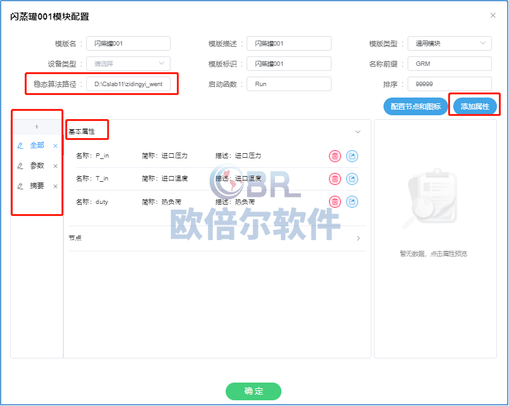Delete the P_in attribute row

[x=335, y=156]
